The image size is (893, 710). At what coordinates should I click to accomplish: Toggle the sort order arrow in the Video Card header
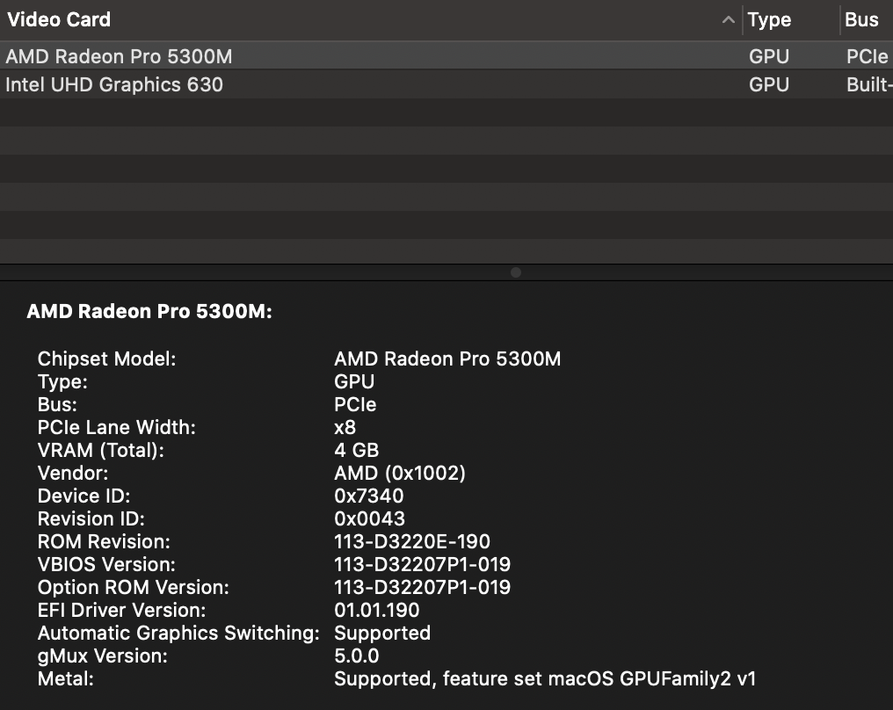click(728, 20)
